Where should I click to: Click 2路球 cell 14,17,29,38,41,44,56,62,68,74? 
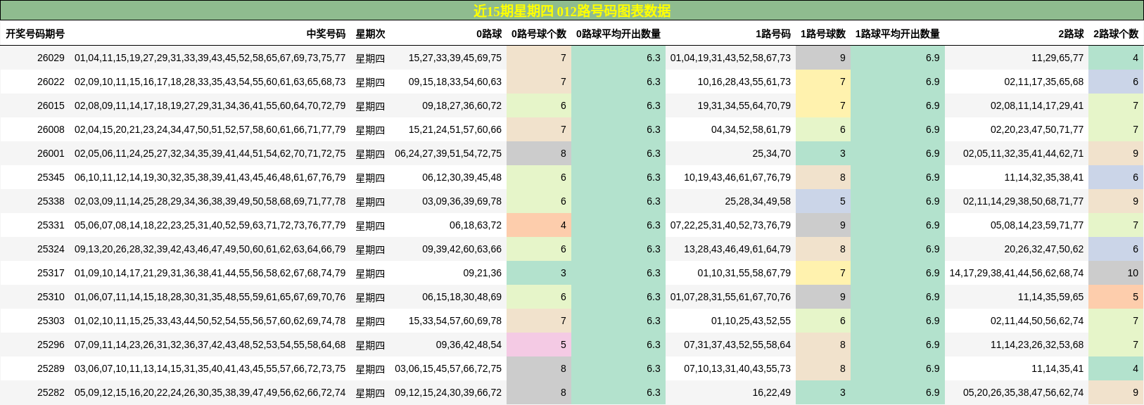click(1017, 273)
